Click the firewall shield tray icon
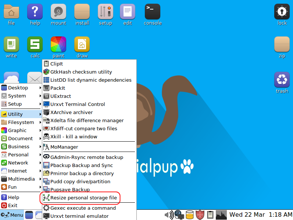The height and width of the screenshot is (220, 293). 200,215
